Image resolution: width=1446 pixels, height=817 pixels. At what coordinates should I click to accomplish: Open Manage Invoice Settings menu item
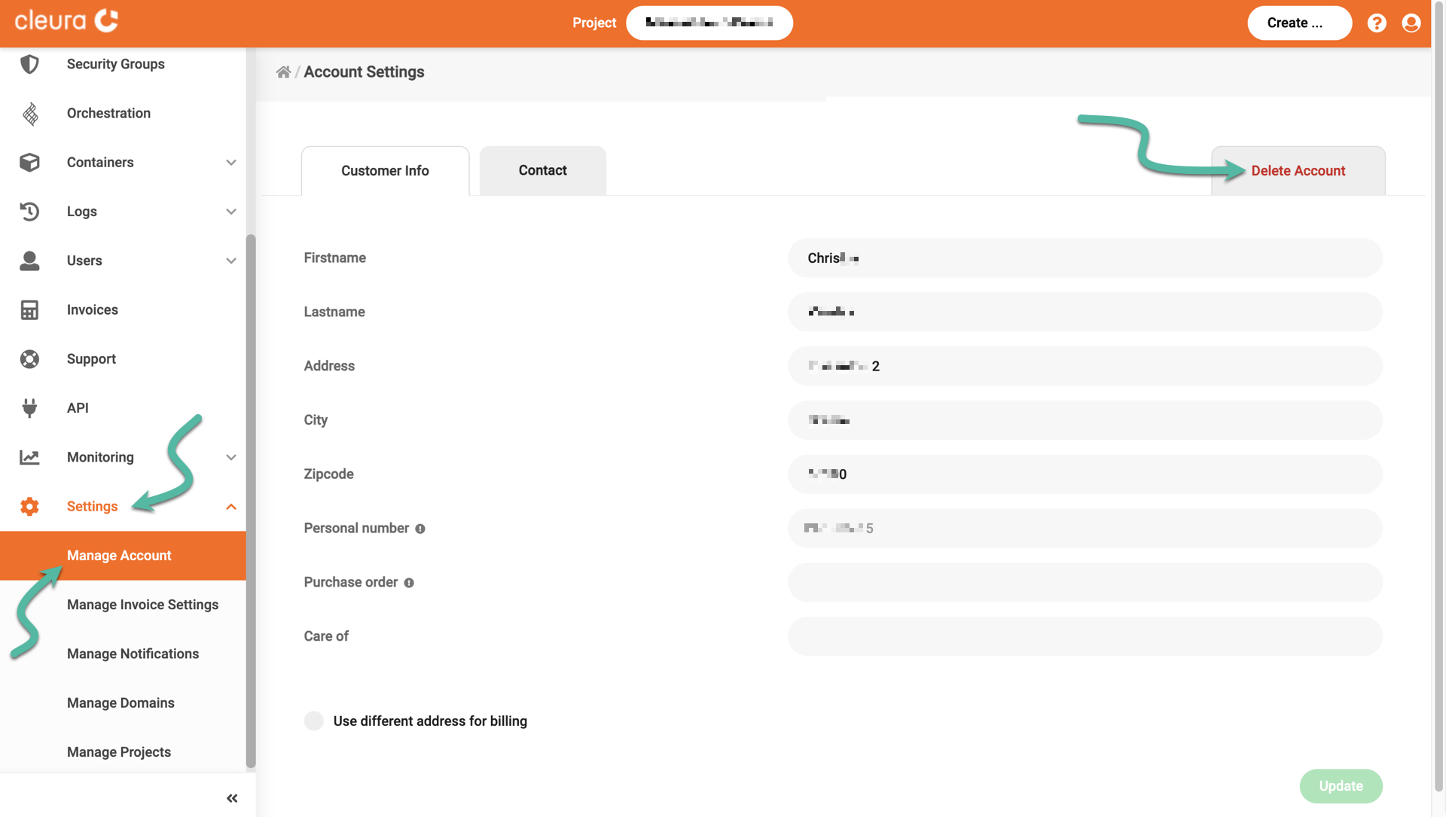pos(142,605)
